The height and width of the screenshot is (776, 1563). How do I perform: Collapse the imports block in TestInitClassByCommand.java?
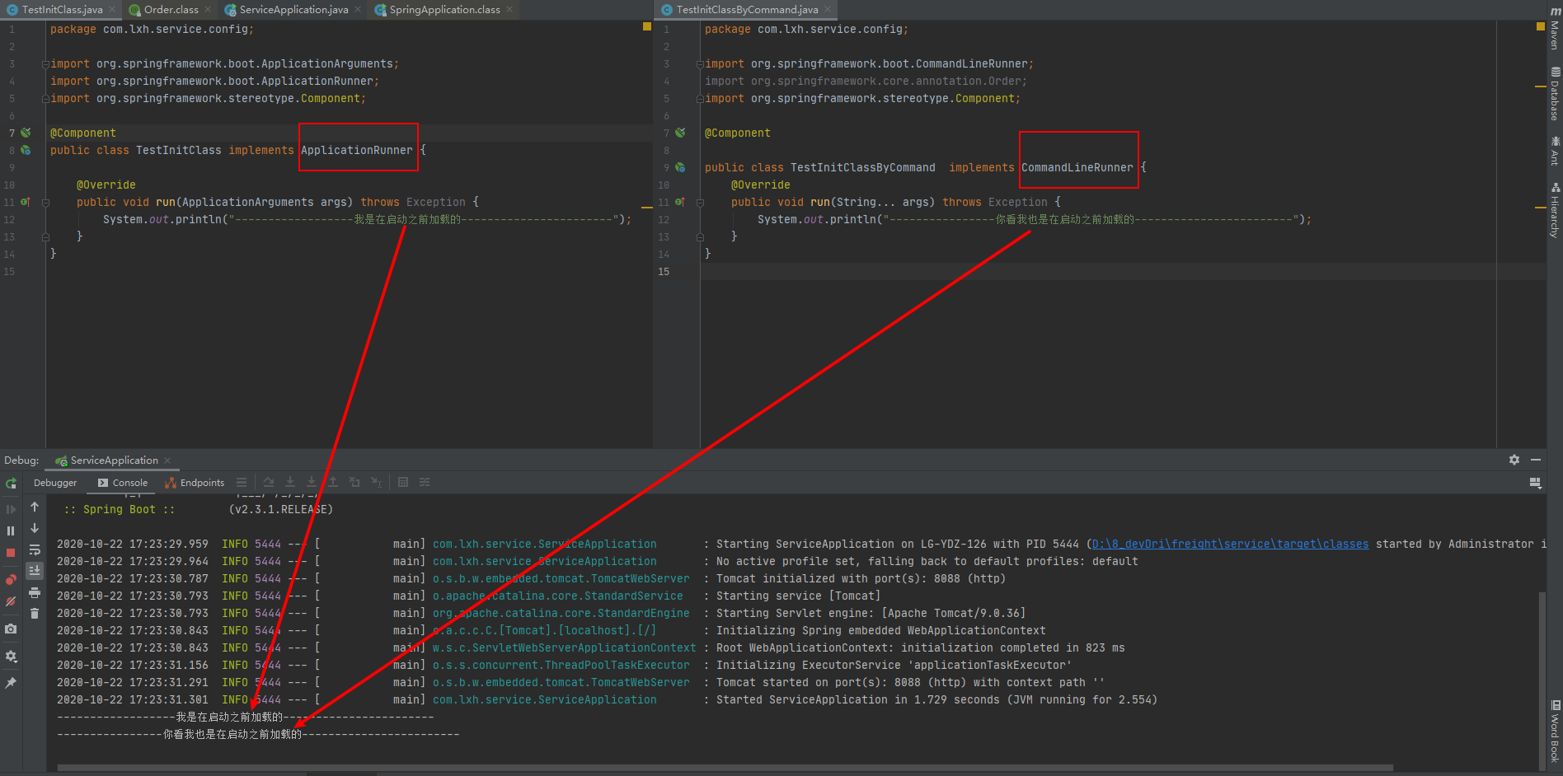700,63
